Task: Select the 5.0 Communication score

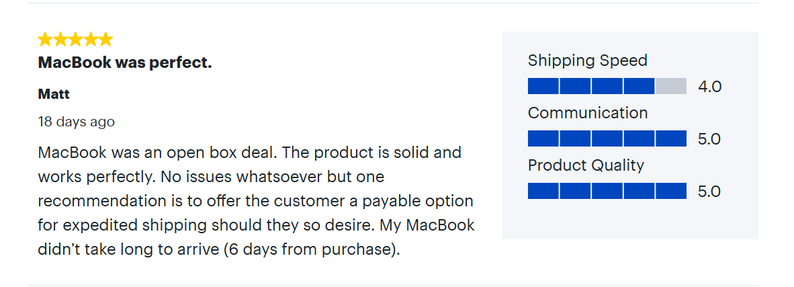Action: tap(709, 139)
